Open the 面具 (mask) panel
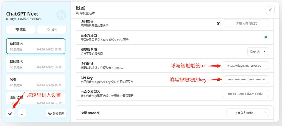282x126 pixels. point(20,30)
